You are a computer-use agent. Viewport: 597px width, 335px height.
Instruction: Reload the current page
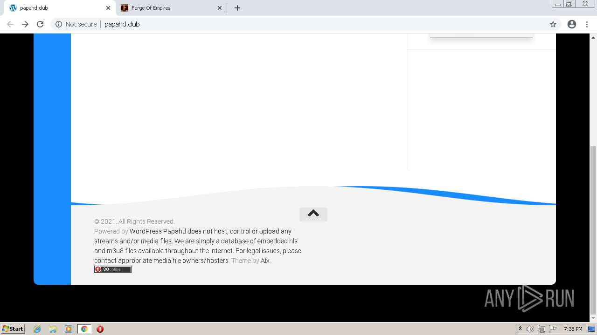click(40, 24)
